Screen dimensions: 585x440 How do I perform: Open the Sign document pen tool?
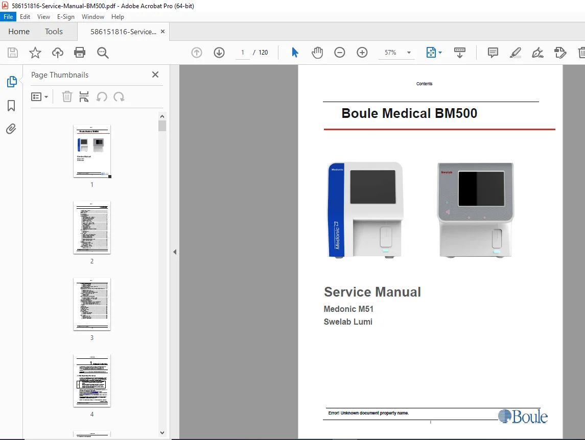(x=537, y=53)
